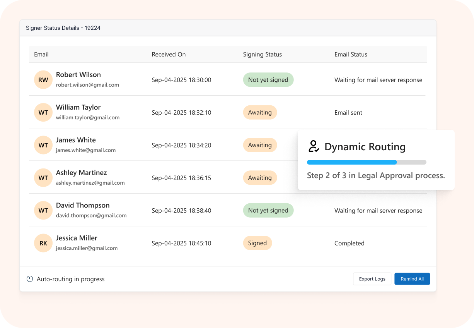Click David Thompson's avatar circle
The height and width of the screenshot is (328, 474).
(x=43, y=211)
